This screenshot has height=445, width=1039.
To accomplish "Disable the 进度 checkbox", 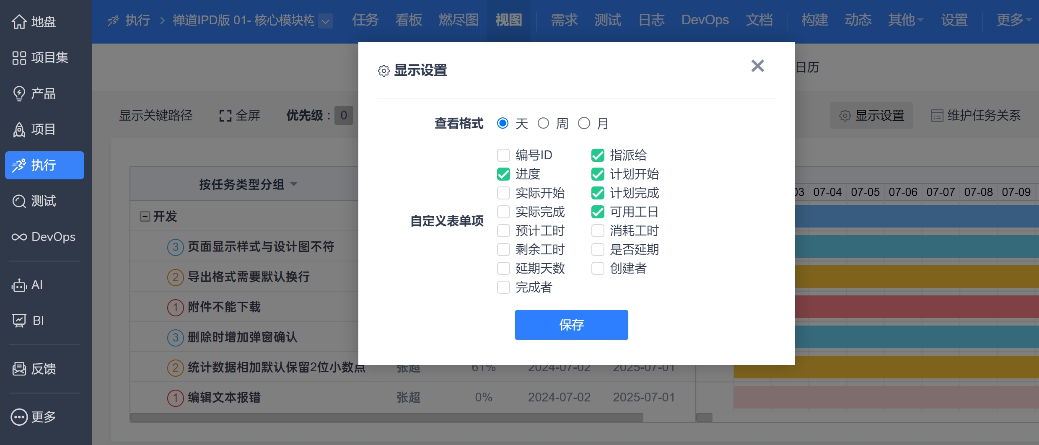I will [x=503, y=174].
